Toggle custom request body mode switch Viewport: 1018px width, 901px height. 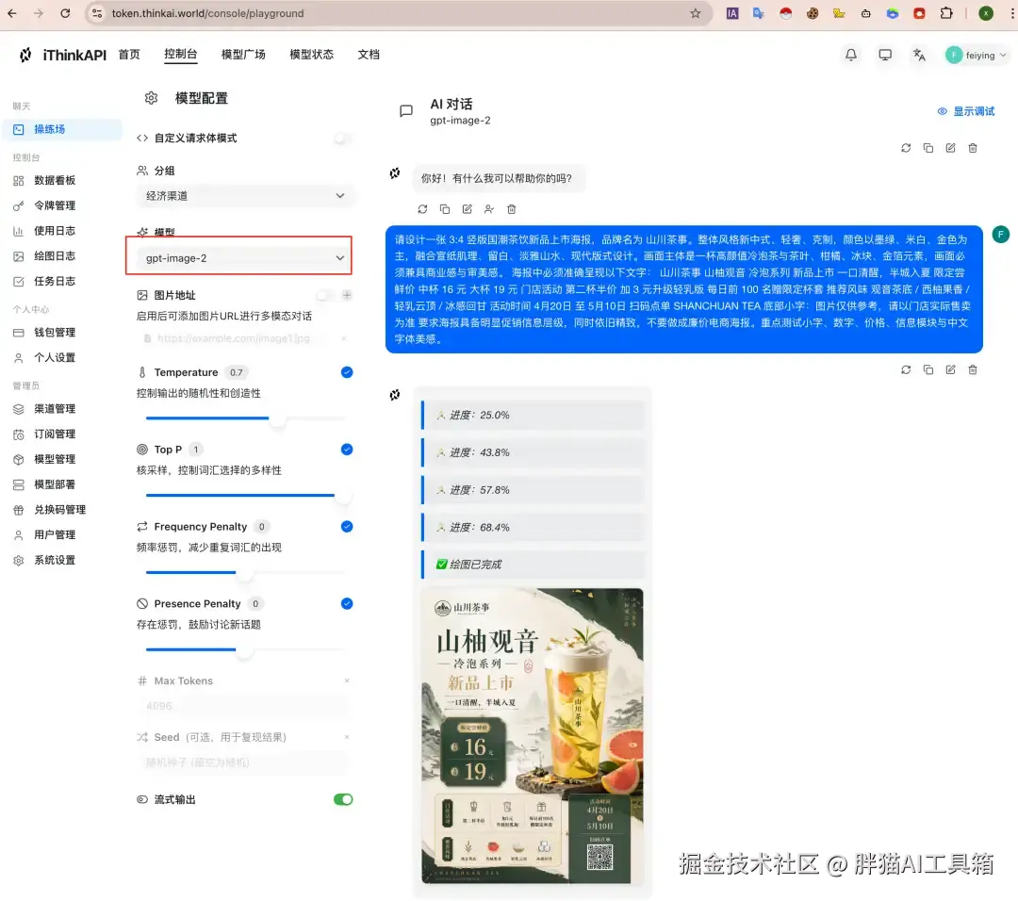tap(341, 138)
